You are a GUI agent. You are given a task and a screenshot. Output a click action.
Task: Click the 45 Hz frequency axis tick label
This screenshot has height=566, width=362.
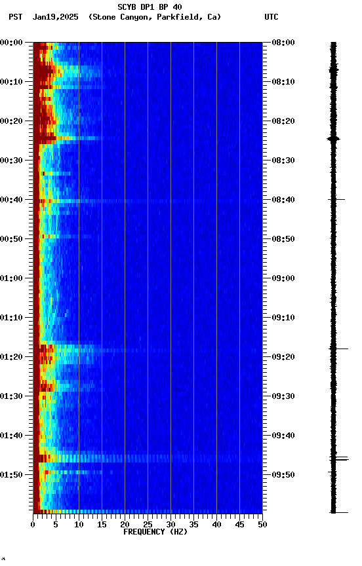point(239,525)
